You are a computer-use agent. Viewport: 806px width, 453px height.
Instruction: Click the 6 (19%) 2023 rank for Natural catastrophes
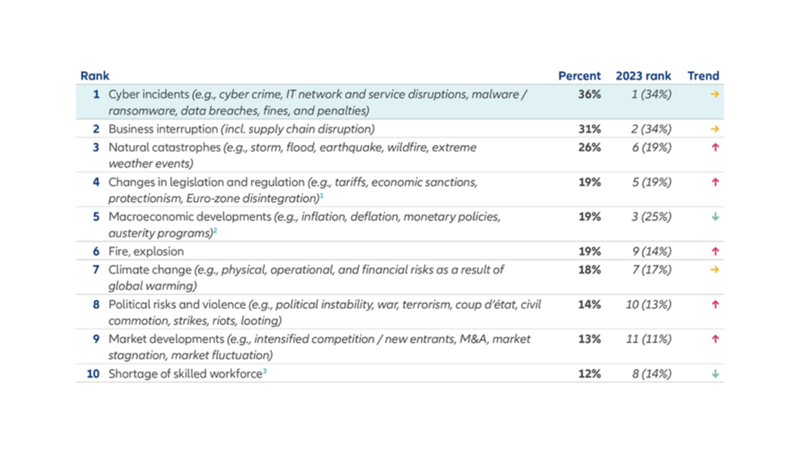[x=652, y=147]
